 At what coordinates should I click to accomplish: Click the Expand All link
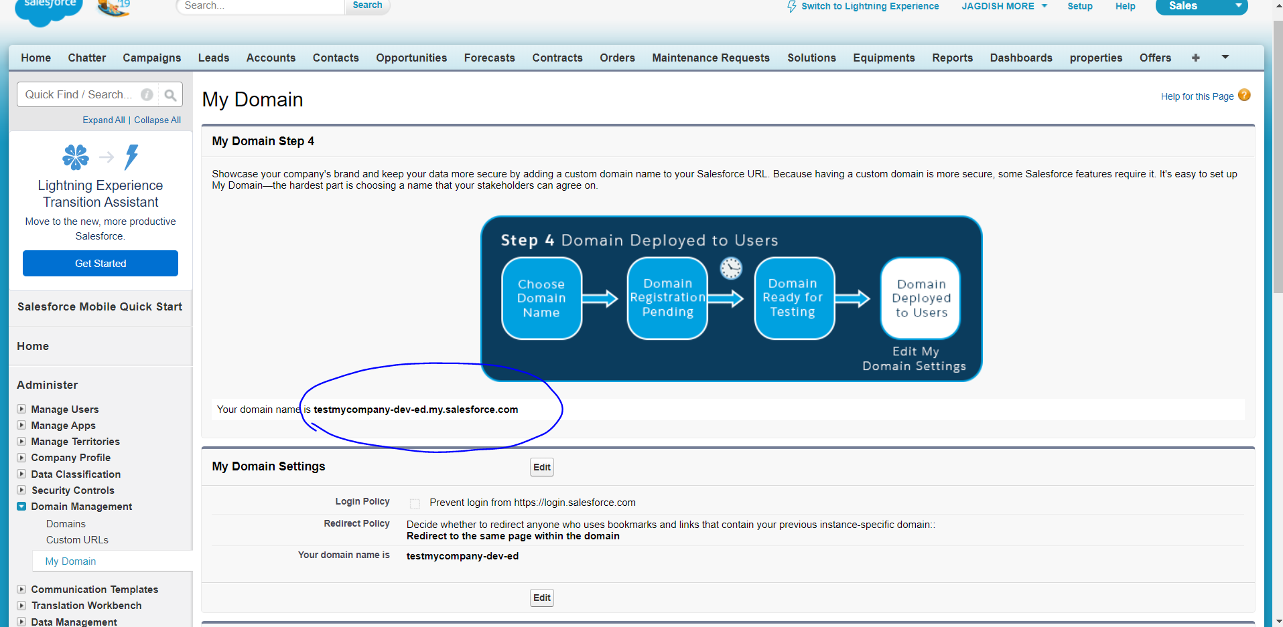pos(104,120)
